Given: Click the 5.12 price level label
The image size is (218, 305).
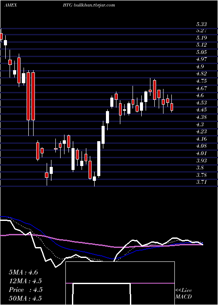Looking at the screenshot, I should tap(201, 45).
